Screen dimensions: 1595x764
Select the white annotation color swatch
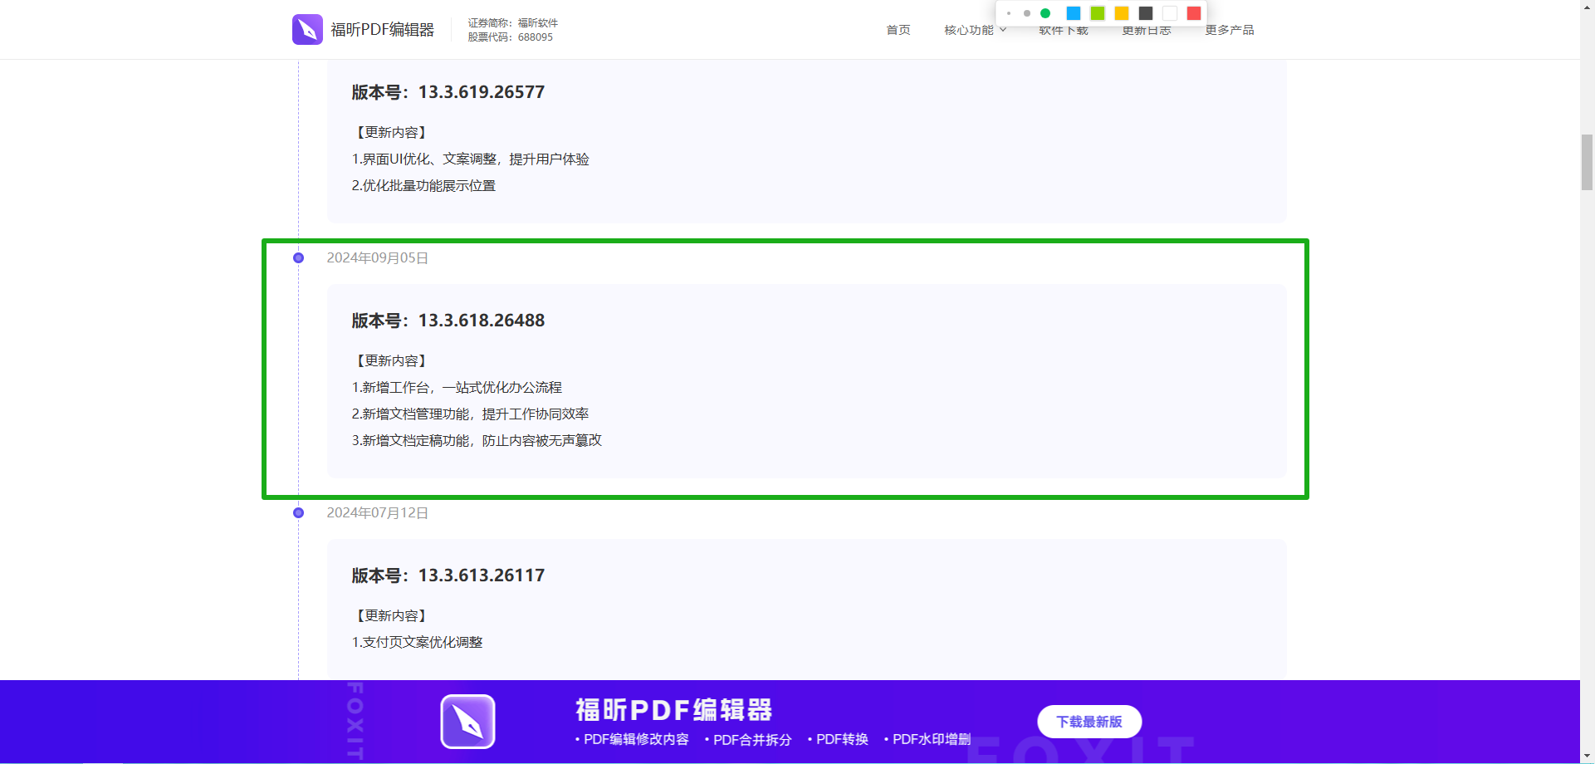coord(1170,13)
